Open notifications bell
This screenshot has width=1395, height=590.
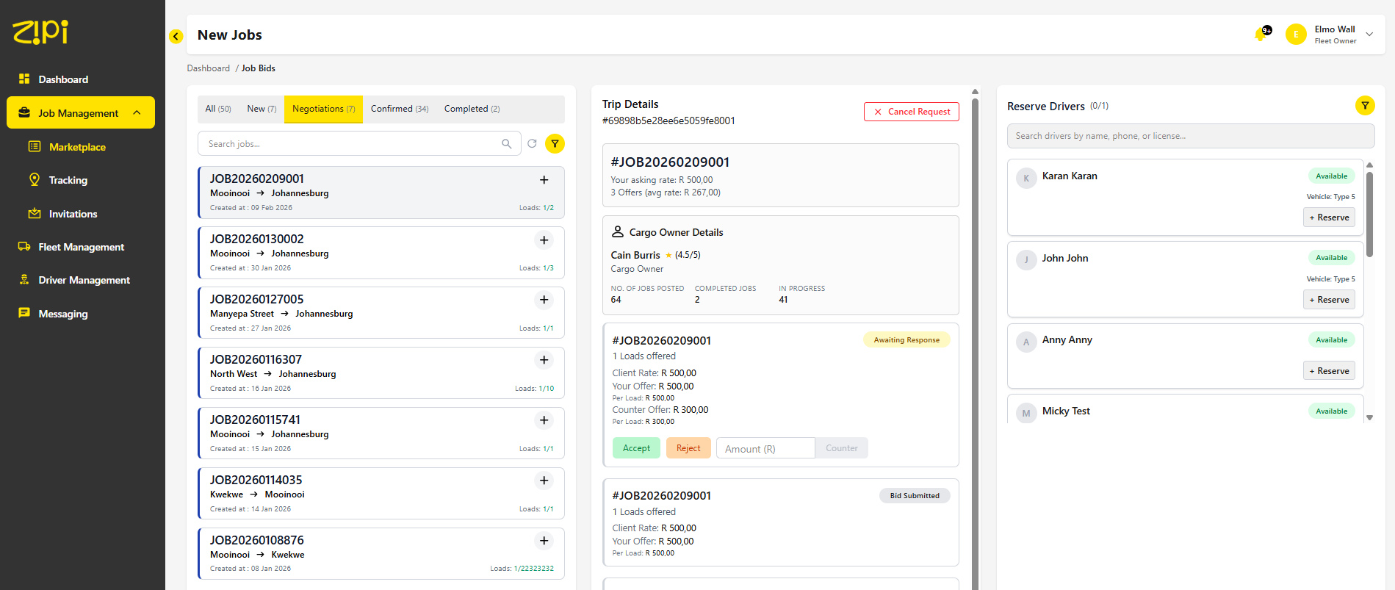[x=1262, y=34]
